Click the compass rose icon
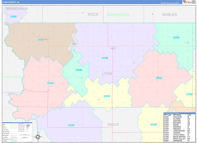 click(x=38, y=136)
